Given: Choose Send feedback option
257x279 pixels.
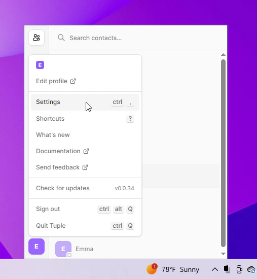Looking at the screenshot, I should pyautogui.click(x=85, y=167).
